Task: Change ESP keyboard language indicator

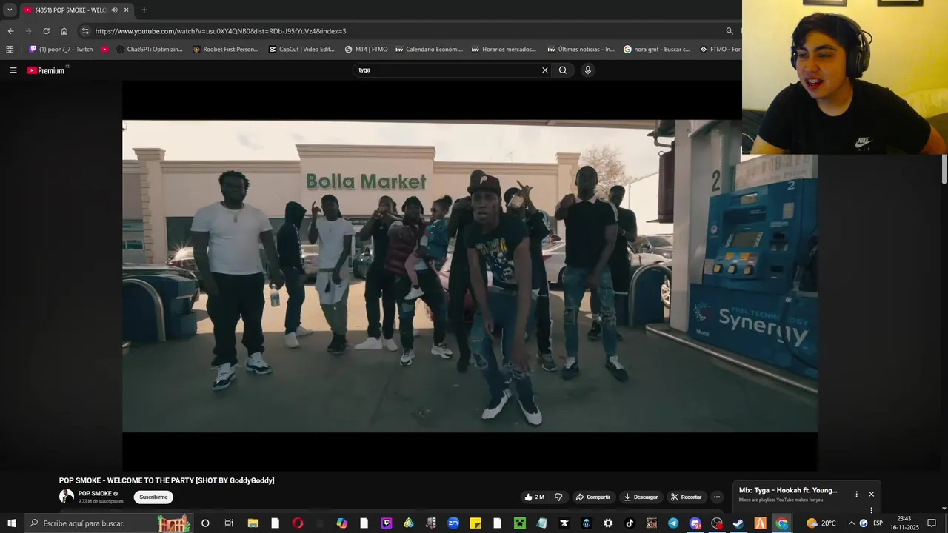Action: point(878,523)
